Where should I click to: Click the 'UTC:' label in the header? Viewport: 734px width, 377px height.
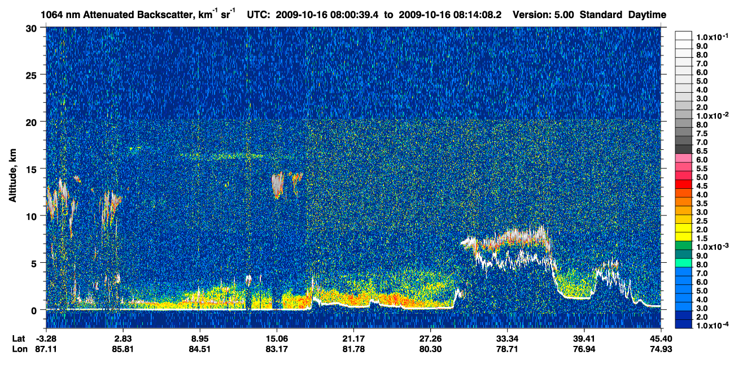[x=260, y=15]
